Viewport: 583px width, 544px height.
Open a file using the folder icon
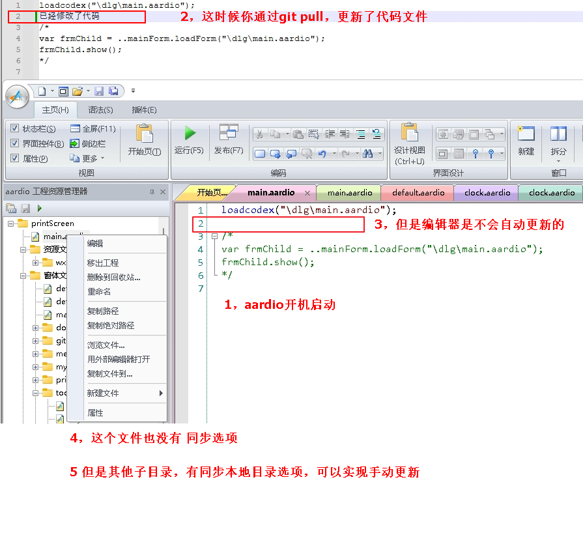78,91
